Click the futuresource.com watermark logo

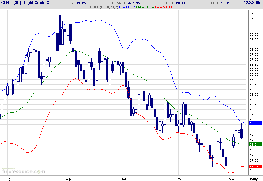tap(23, 171)
